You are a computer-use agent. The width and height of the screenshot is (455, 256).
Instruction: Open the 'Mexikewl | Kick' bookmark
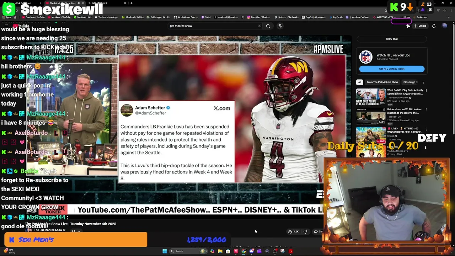click(82, 17)
